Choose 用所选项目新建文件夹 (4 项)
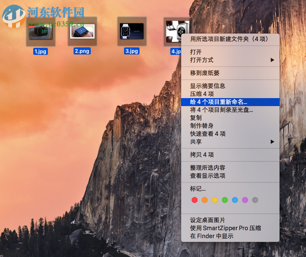The image size is (306, 257). tap(230, 39)
